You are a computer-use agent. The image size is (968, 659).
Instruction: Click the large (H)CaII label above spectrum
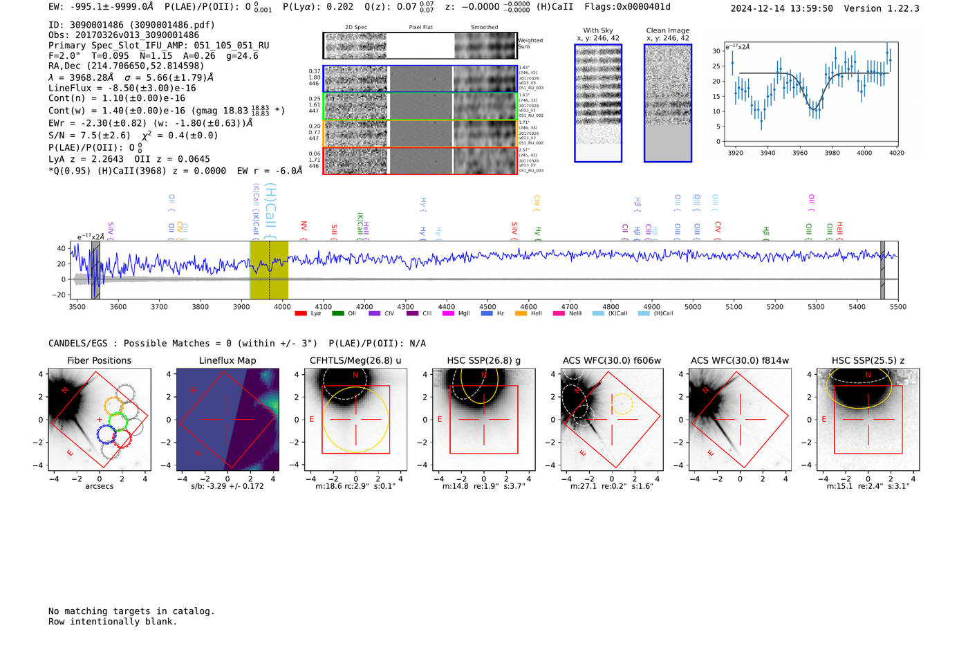(x=271, y=212)
